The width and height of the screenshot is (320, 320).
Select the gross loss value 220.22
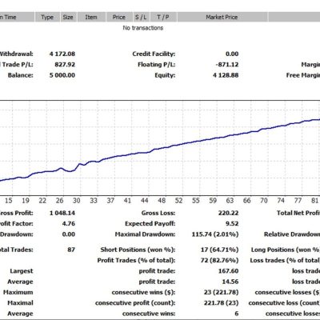tap(228, 213)
